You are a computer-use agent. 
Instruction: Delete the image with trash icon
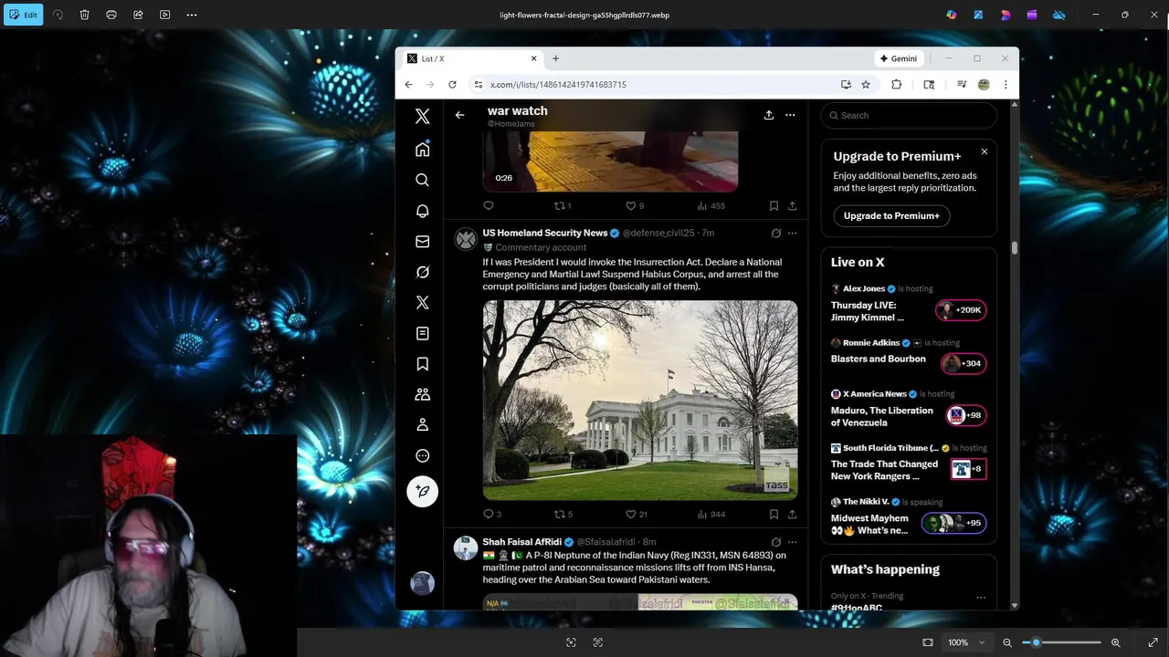pos(84,15)
